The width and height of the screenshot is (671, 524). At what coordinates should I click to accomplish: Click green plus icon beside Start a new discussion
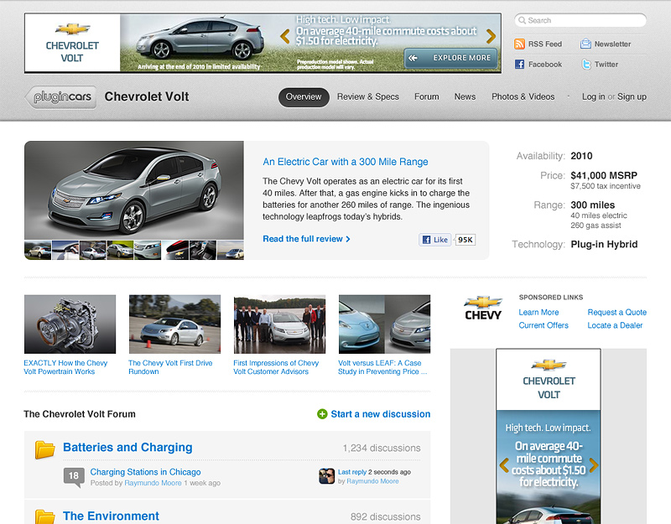[x=322, y=414]
